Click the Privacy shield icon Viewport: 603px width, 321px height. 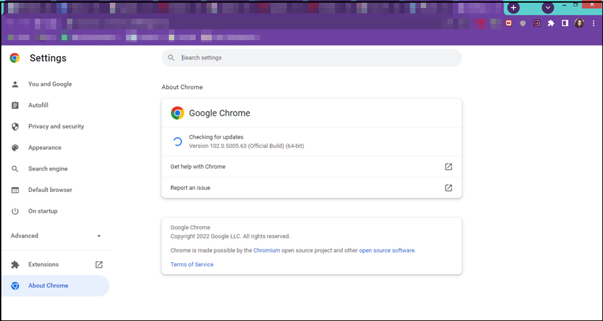(15, 126)
